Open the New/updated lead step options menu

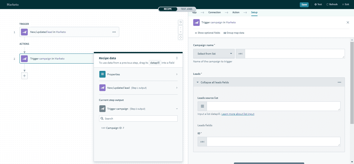114,32
